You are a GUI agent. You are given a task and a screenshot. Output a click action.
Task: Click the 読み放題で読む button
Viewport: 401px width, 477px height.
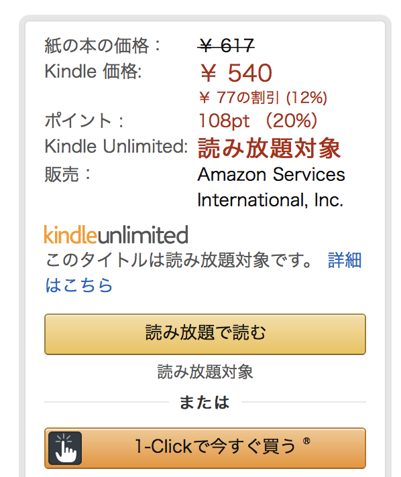point(205,334)
